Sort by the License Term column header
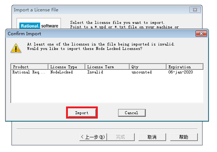This screenshot has width=217, height=152. [107, 67]
